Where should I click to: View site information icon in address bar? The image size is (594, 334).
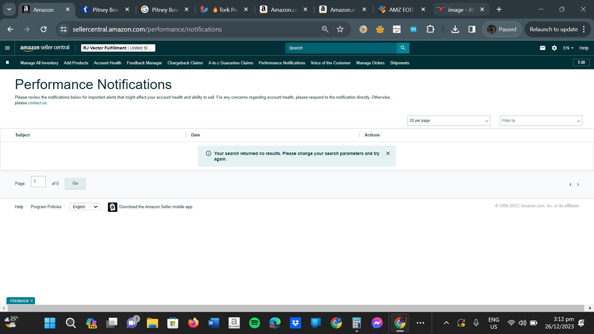(x=63, y=29)
